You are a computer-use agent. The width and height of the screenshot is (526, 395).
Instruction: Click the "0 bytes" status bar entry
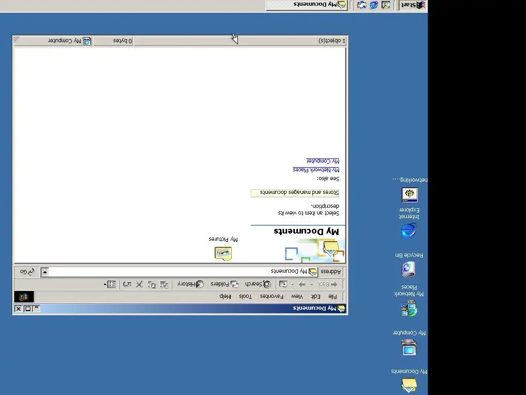click(122, 41)
